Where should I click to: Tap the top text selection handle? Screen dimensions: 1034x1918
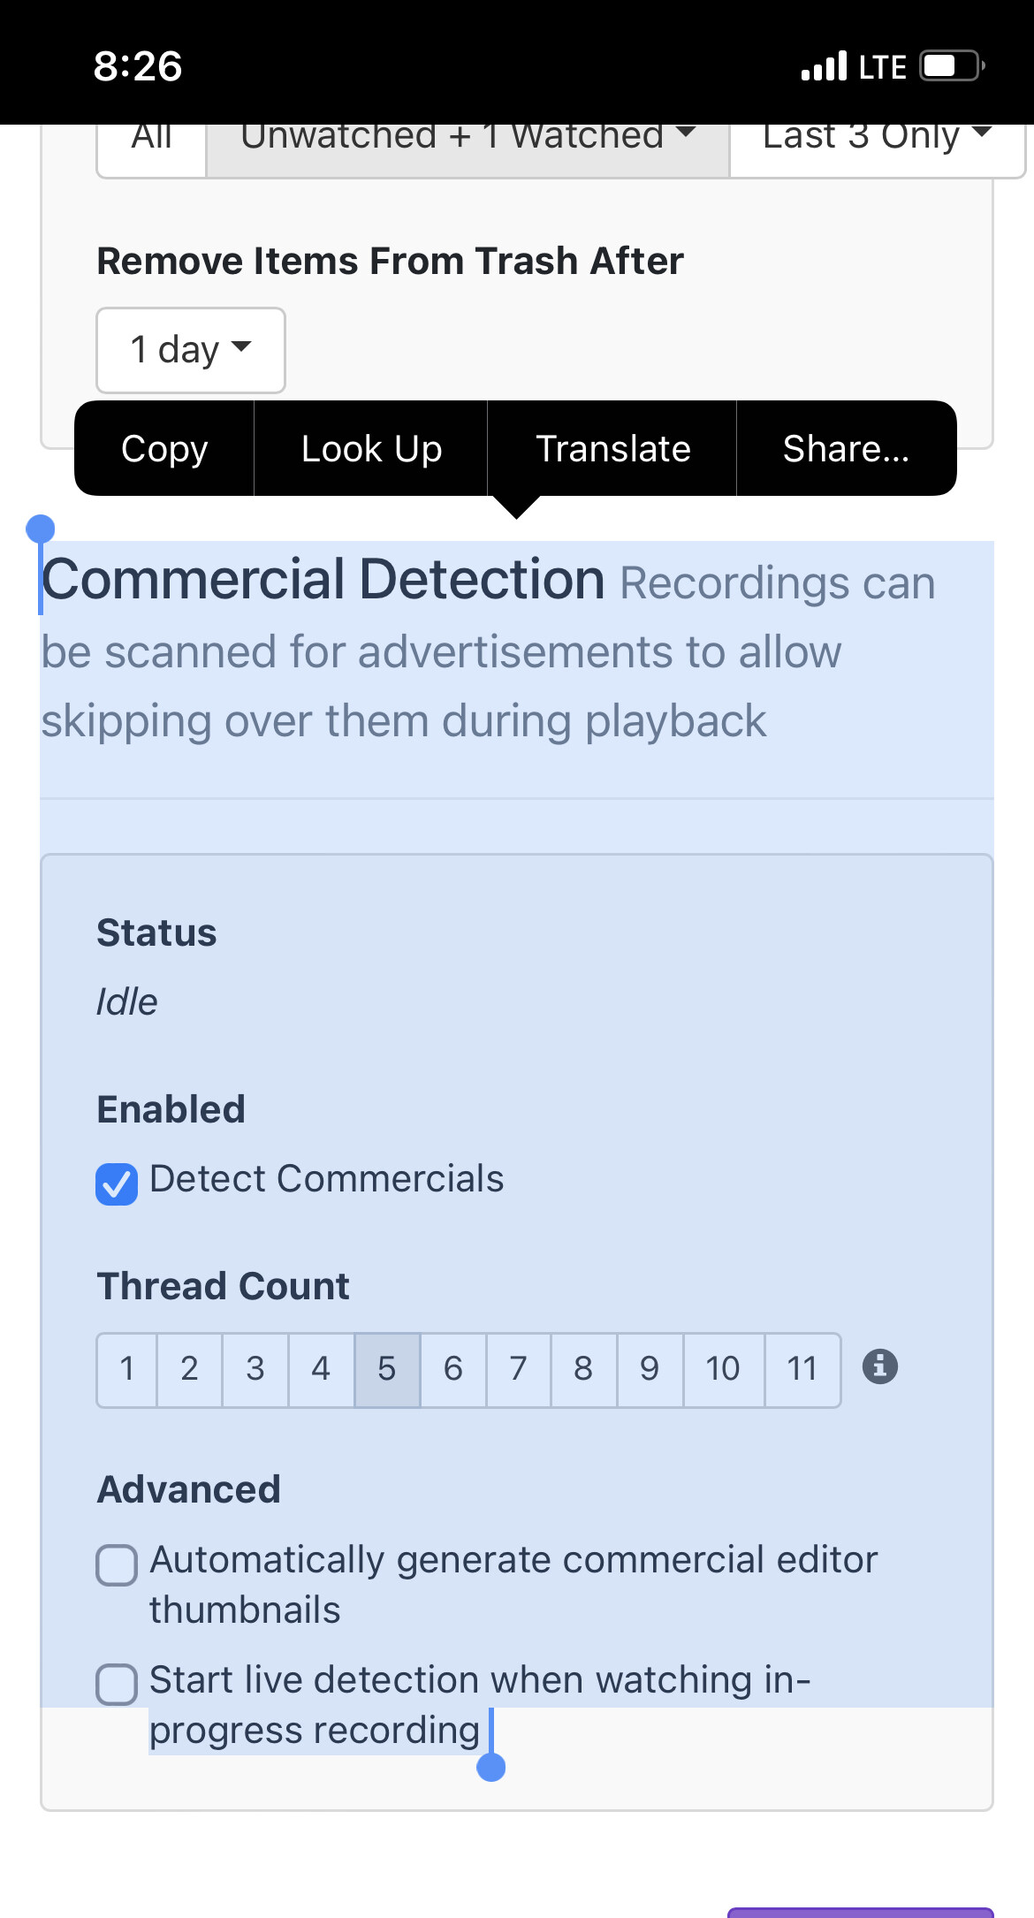41,529
